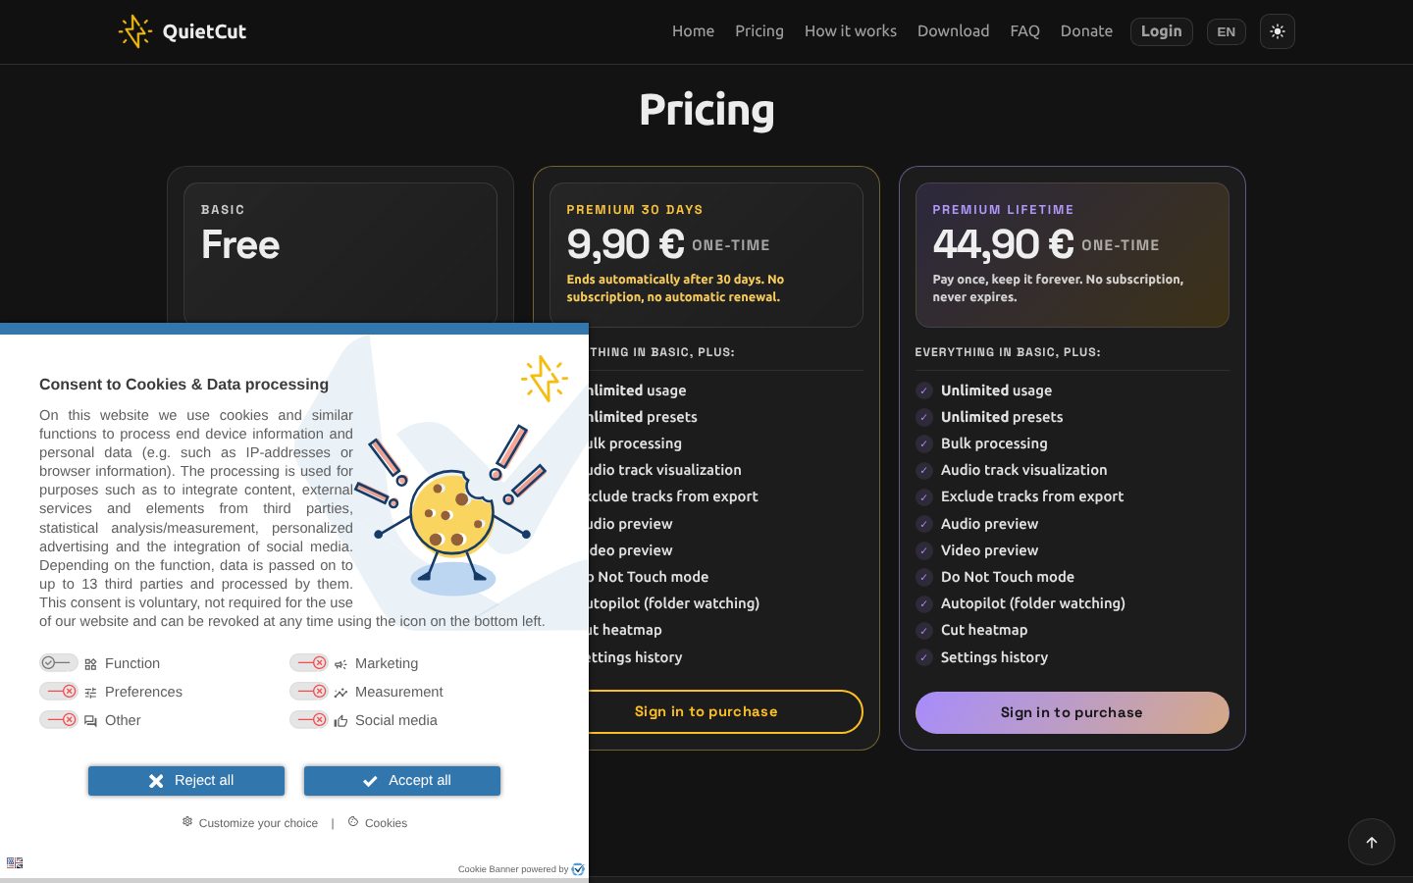The height and width of the screenshot is (883, 1413).
Task: Enable the Social media cookie switch
Action: pyautogui.click(x=308, y=720)
